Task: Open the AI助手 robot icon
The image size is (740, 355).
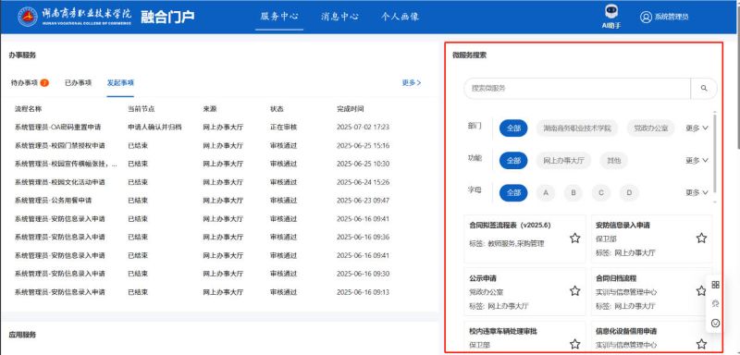Action: click(611, 12)
